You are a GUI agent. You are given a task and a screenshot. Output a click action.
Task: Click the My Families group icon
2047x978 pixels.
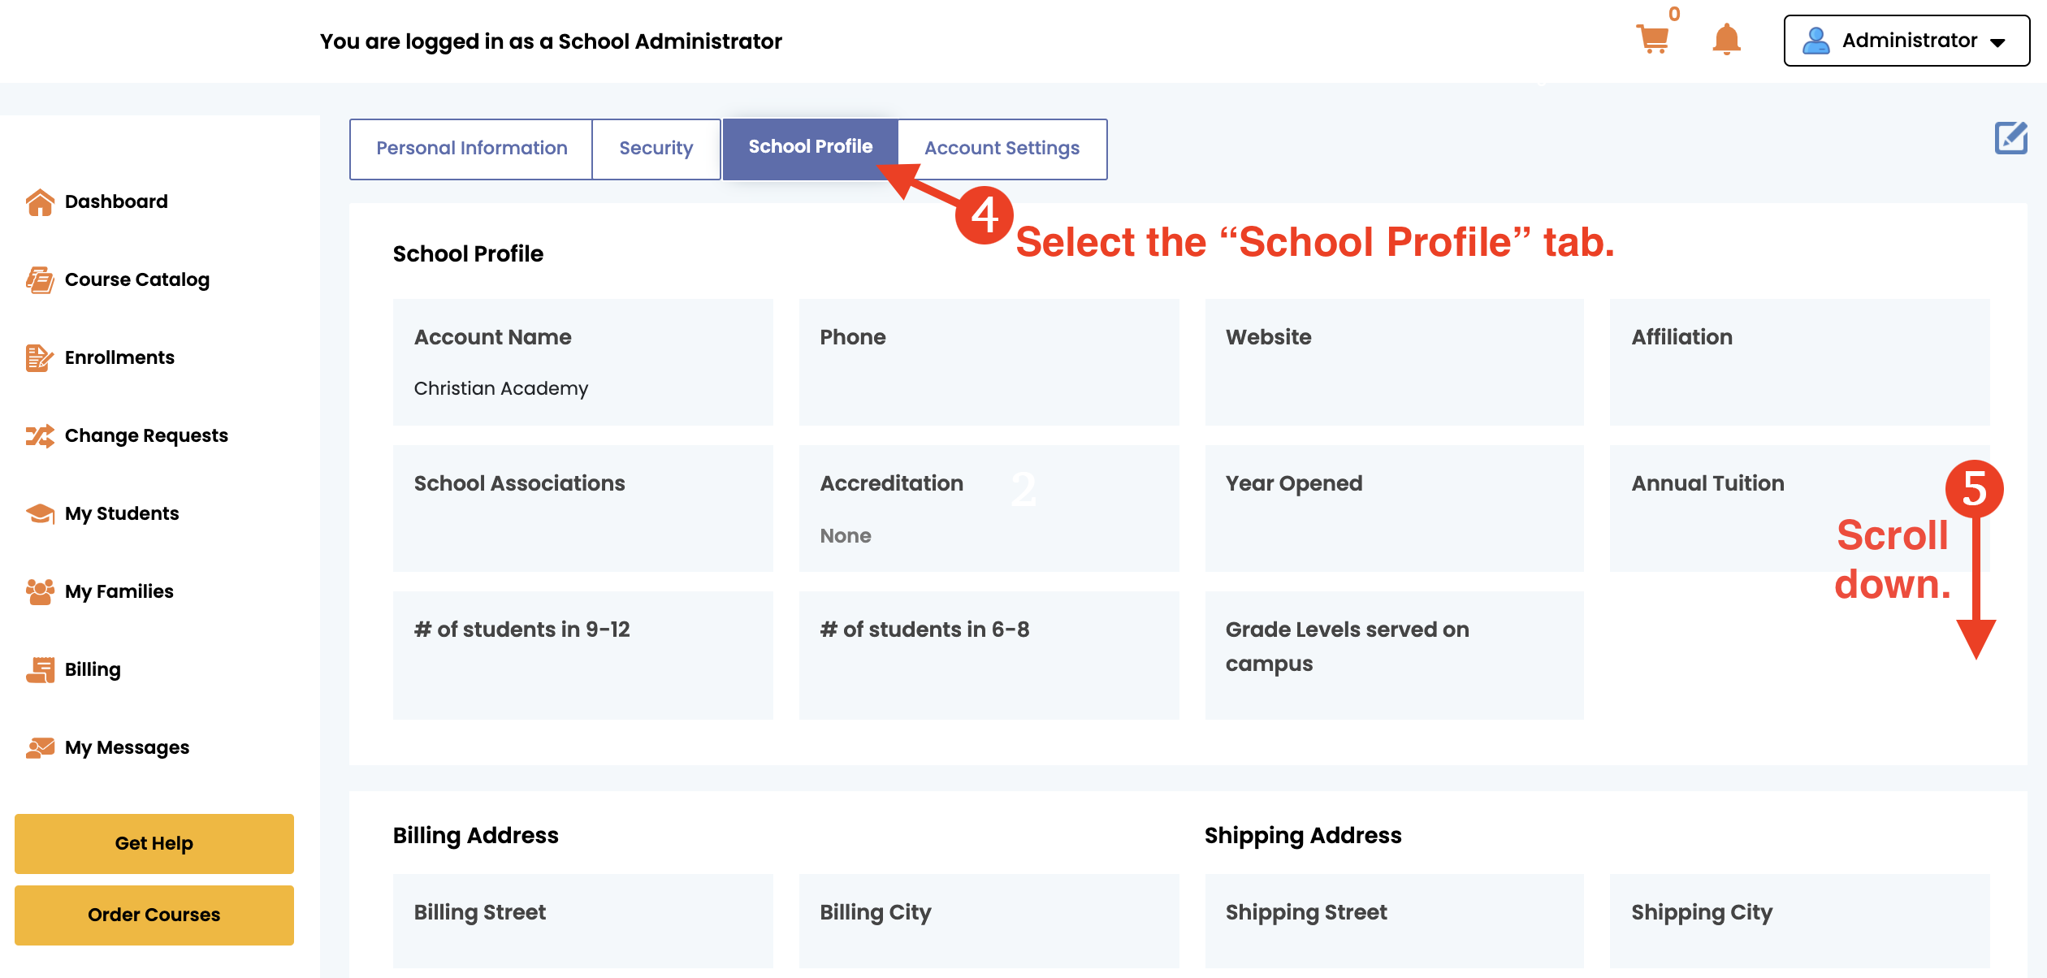tap(40, 592)
